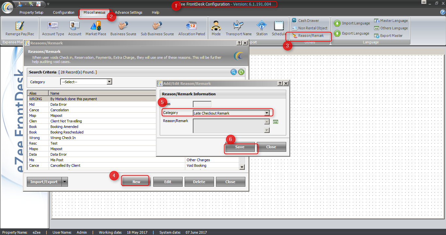
Task: Expand the Late Checkout Remark category dropdown
Action: tap(267, 113)
